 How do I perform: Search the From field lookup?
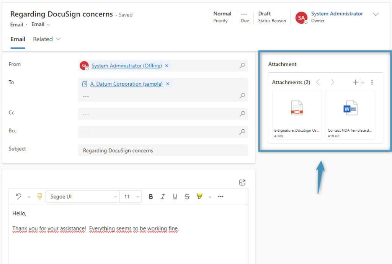click(x=242, y=66)
